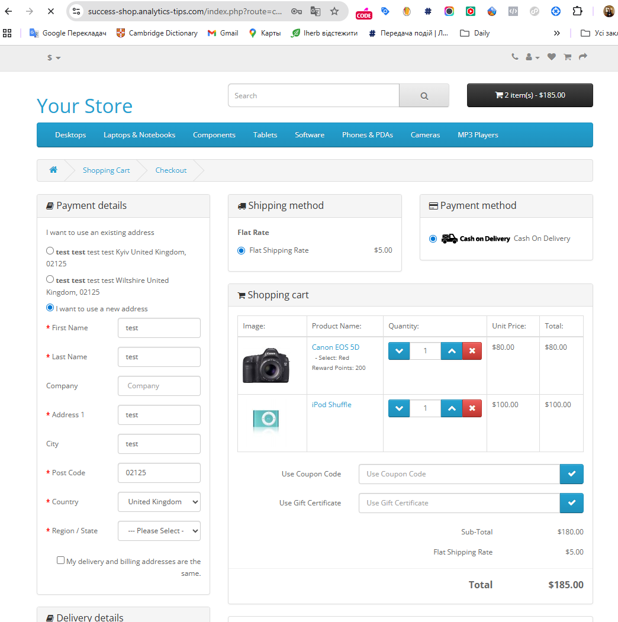The height and width of the screenshot is (622, 618).
Task: Apply coupon code with checkmark button
Action: (572, 474)
